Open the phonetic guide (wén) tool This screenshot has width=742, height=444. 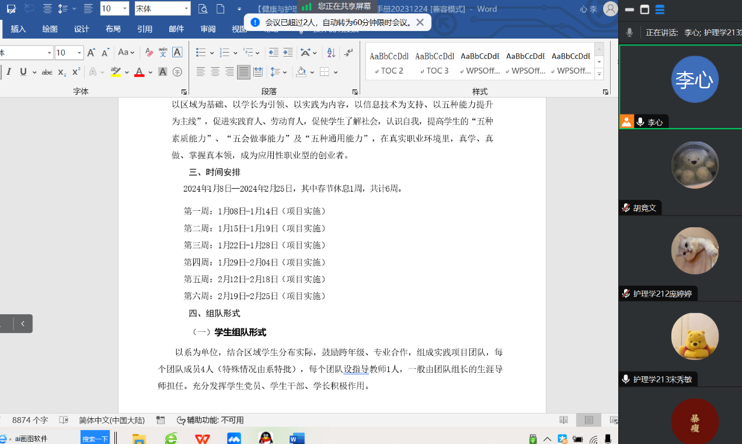(163, 53)
